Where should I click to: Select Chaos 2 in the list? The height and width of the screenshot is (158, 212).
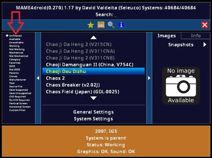tap(94, 78)
